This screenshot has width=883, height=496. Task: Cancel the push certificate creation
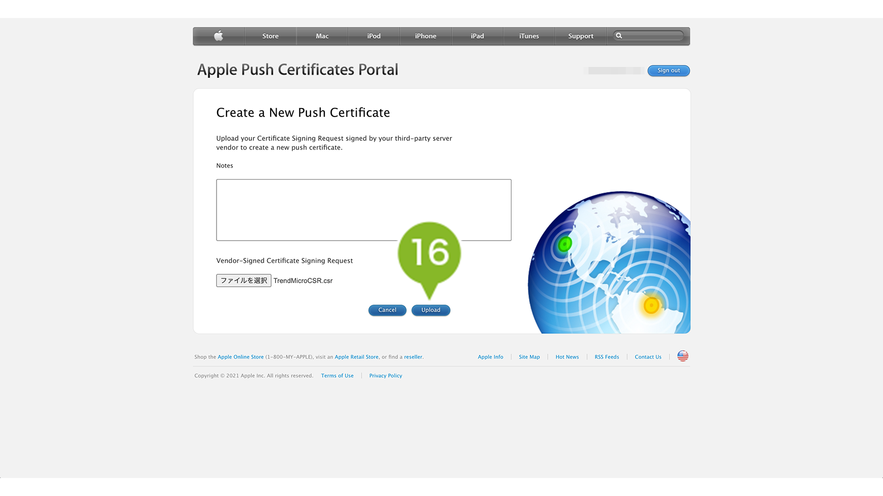click(387, 310)
